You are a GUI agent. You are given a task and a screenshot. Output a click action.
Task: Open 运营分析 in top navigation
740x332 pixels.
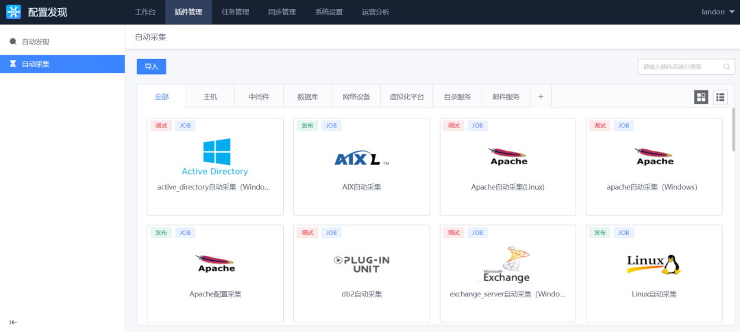(375, 12)
